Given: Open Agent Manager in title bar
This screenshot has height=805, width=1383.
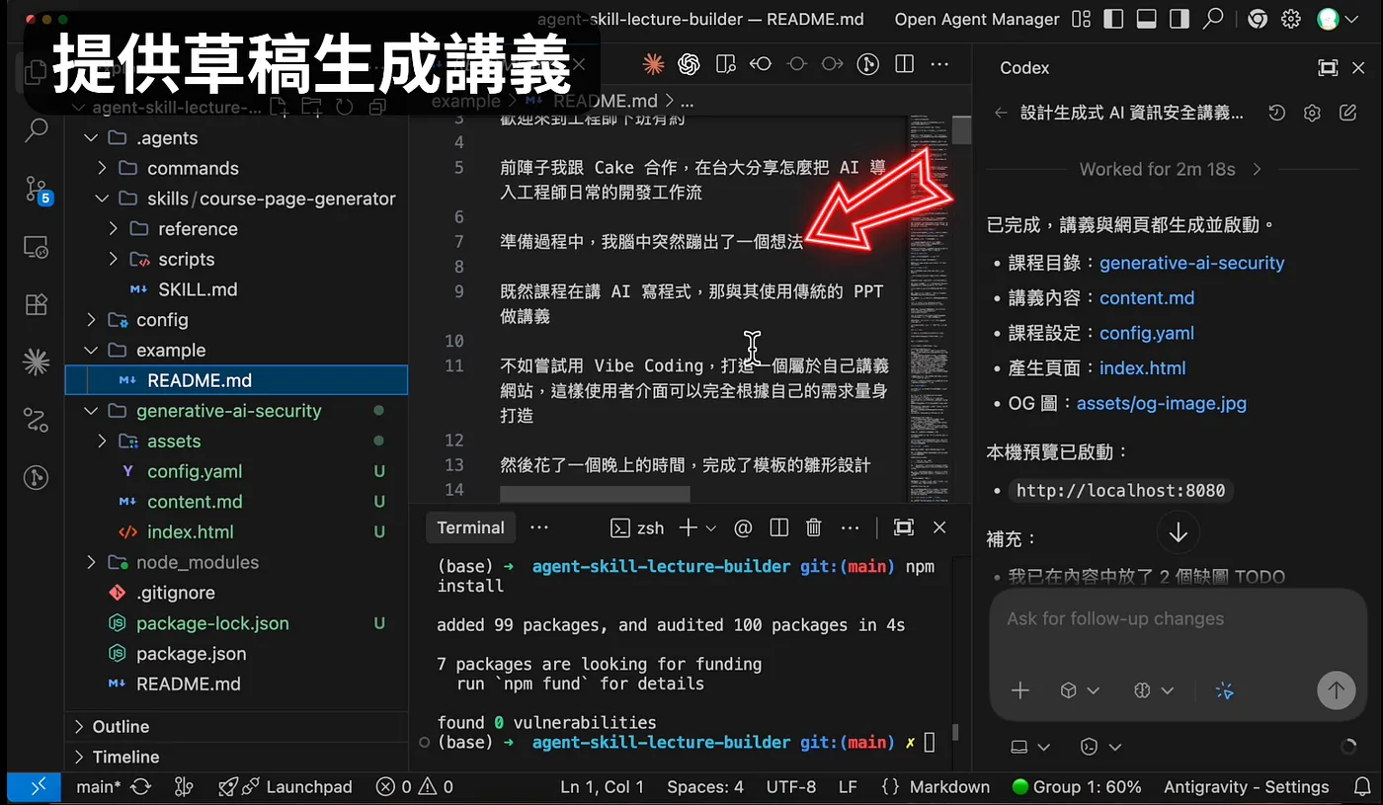Looking at the screenshot, I should pos(976,19).
